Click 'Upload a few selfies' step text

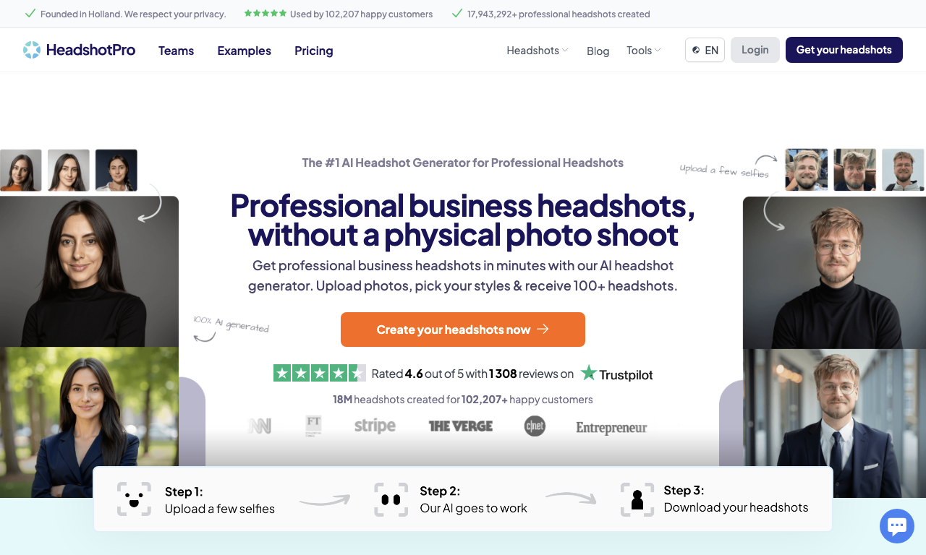coord(220,509)
